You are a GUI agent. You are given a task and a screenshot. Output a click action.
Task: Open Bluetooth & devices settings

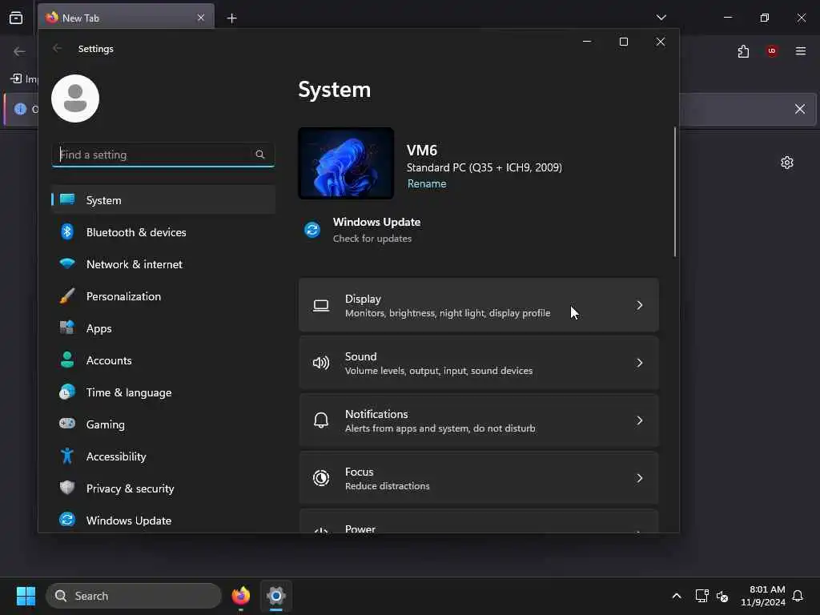point(163,232)
